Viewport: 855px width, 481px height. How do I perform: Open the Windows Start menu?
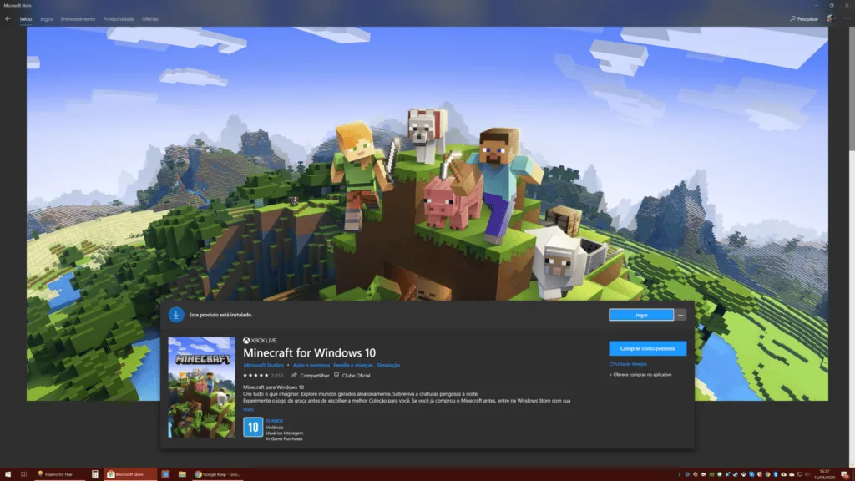point(8,474)
